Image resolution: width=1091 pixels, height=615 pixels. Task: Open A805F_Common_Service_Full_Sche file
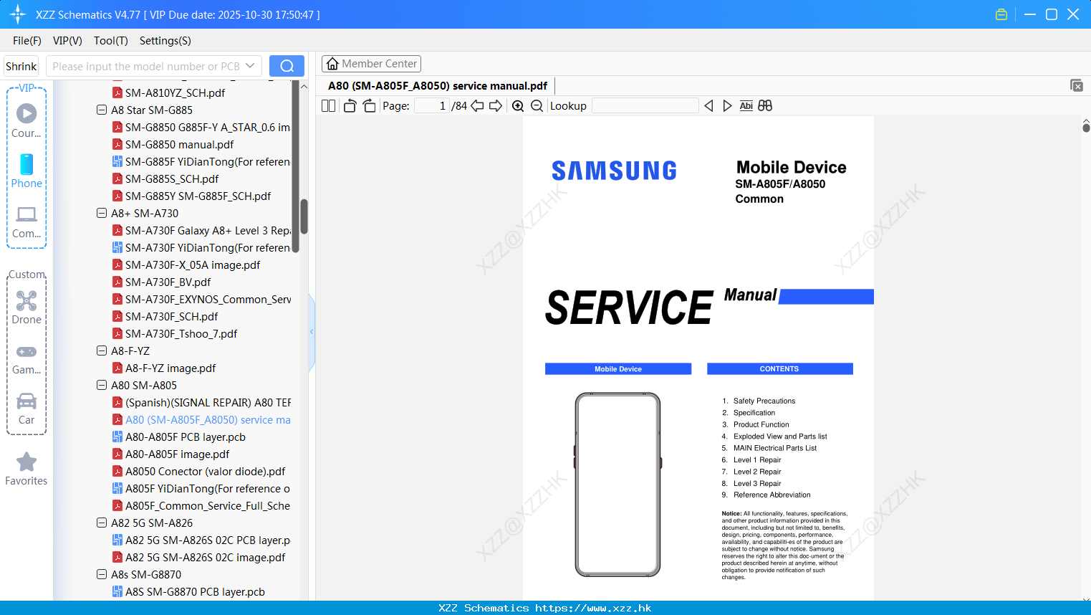(201, 505)
